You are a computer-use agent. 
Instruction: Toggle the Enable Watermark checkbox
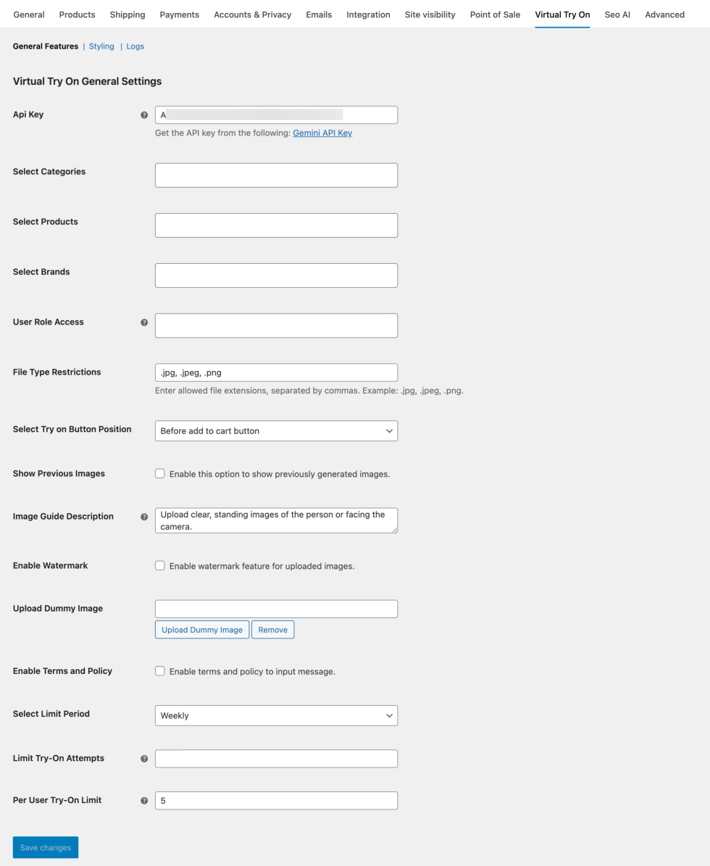(160, 566)
